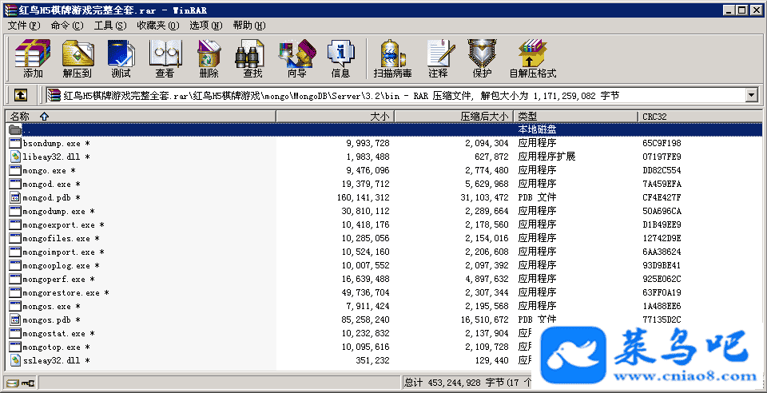Screen dimensions: 767x393
Task: Open the Wizard (向导) icon
Action: click(x=297, y=58)
